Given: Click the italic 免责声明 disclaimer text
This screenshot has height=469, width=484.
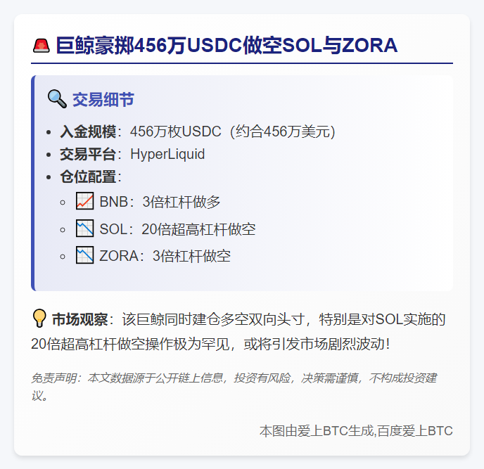Looking at the screenshot, I should 234,386.
